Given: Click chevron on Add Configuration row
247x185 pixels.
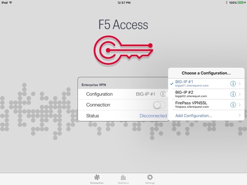Looking at the screenshot, I should [x=240, y=116].
